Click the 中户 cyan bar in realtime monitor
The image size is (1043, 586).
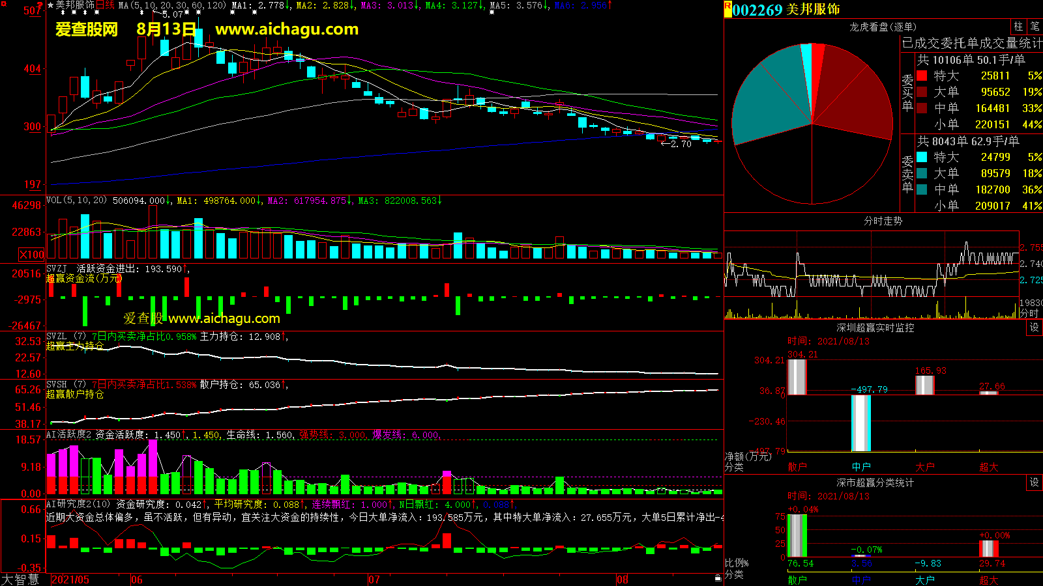tap(860, 423)
